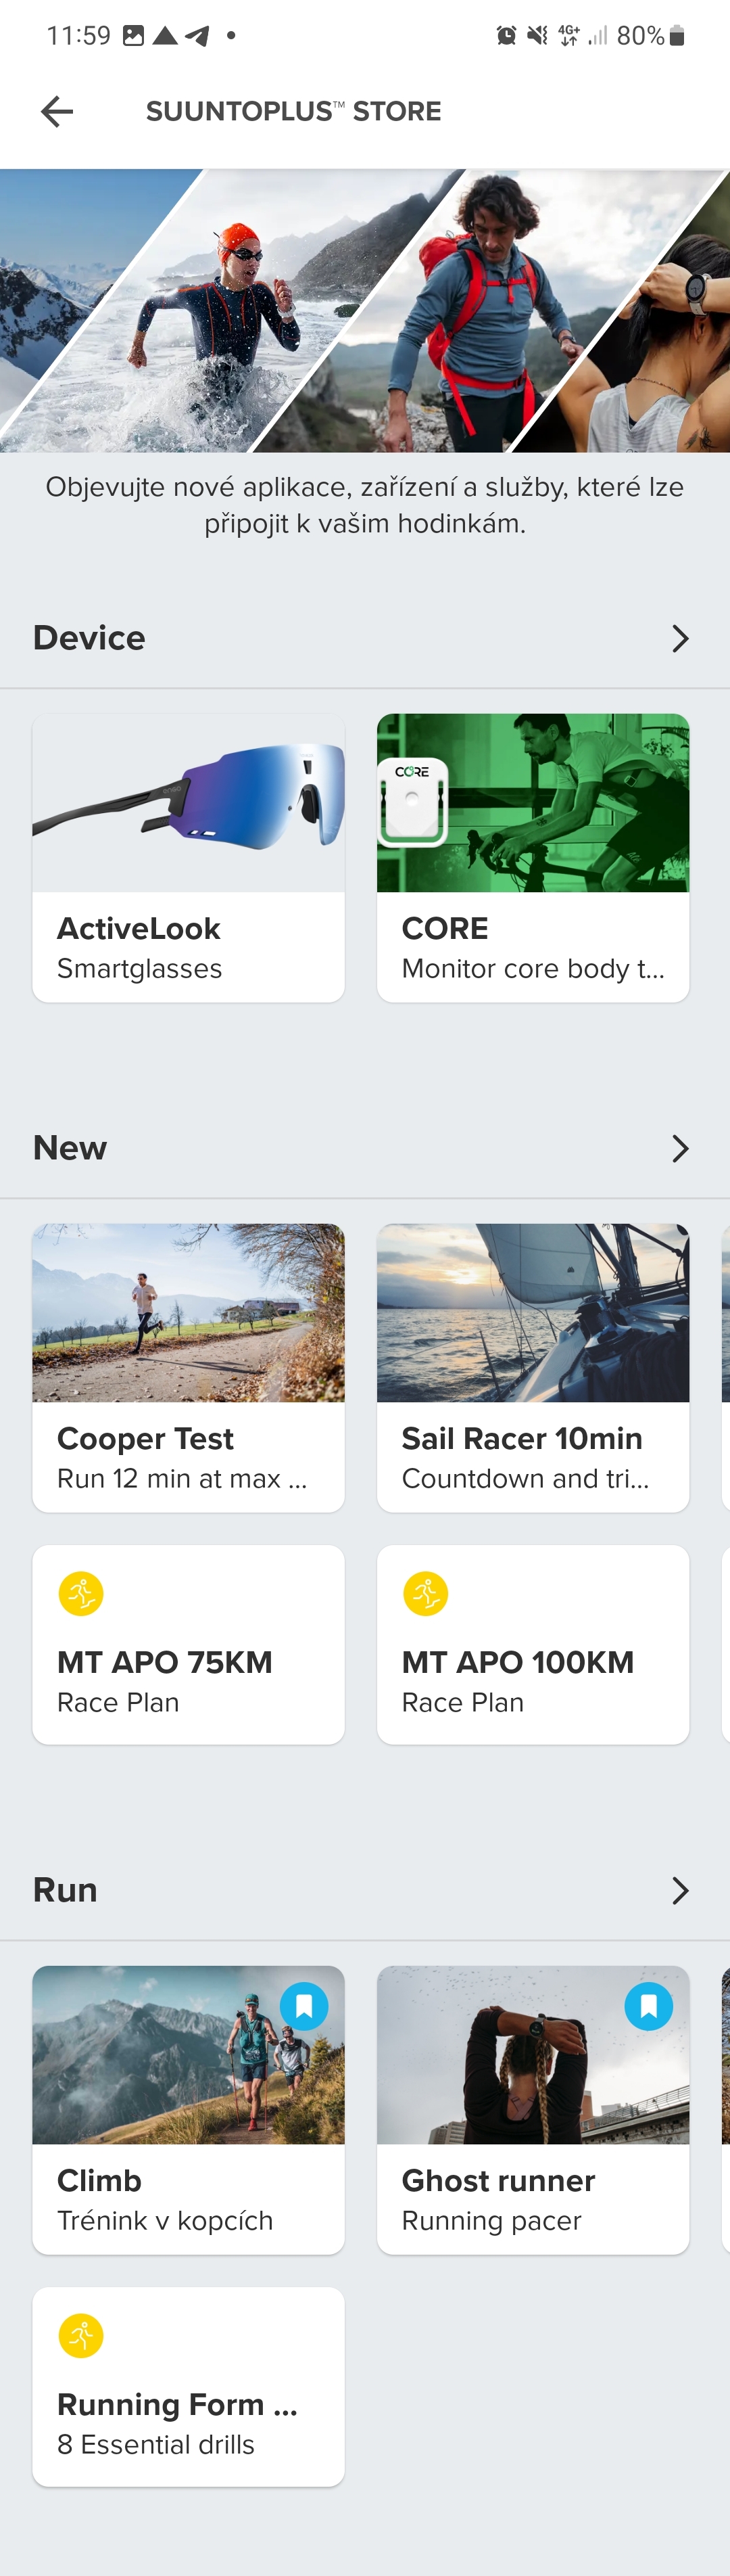Tap the running icon on MT APO 100KM
This screenshot has height=2576, width=730.
click(425, 1594)
